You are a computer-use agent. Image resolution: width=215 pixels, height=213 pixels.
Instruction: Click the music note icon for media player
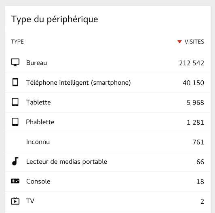15,161
